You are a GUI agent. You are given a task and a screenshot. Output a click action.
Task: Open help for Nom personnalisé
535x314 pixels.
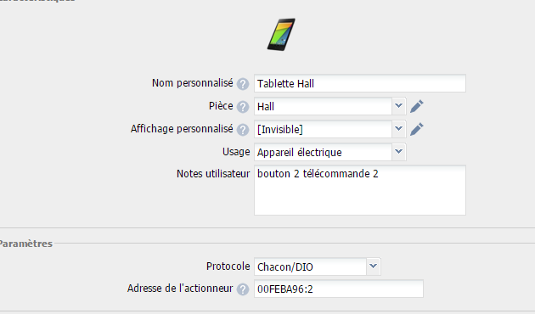click(243, 84)
